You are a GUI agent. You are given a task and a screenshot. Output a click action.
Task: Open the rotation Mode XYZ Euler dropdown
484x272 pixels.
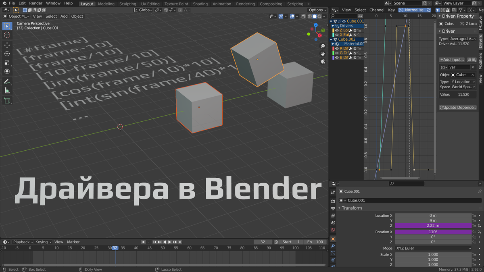coord(434,248)
